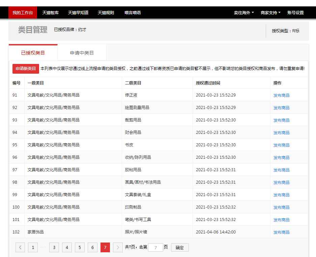Click the 授权类型：R标 label
This screenshot has width=316, height=257.
click(286, 31)
